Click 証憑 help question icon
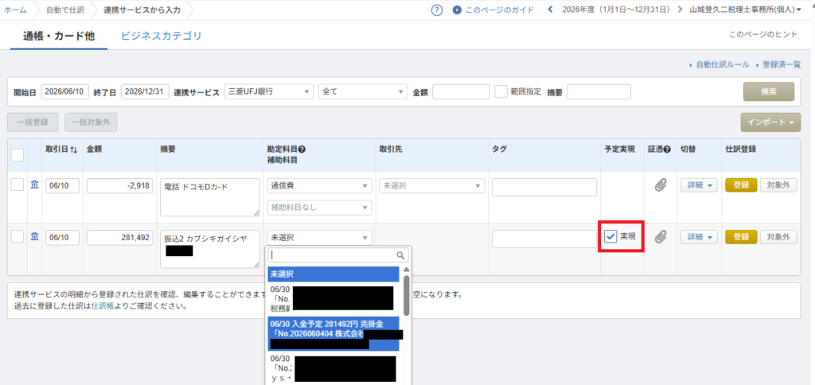815x385 pixels. 667,149
